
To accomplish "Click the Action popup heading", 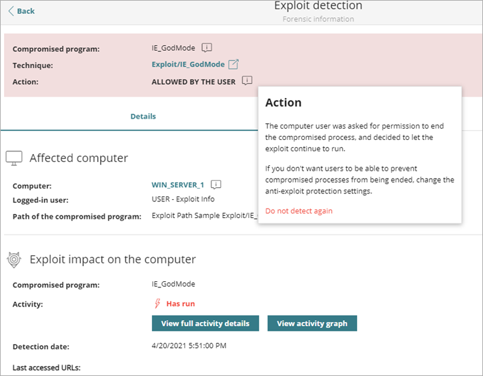I will click(284, 103).
